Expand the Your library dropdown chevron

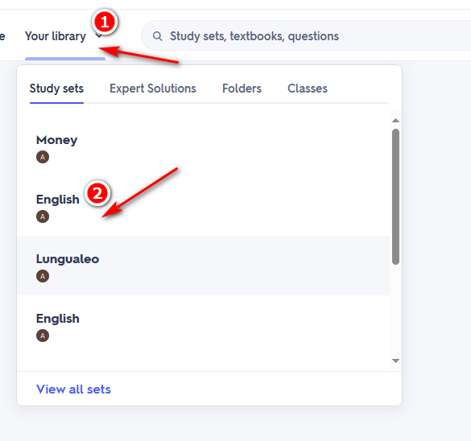[99, 36]
